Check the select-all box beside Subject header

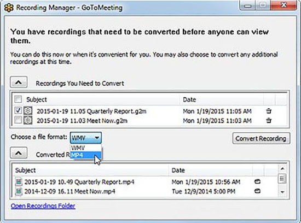(18, 99)
